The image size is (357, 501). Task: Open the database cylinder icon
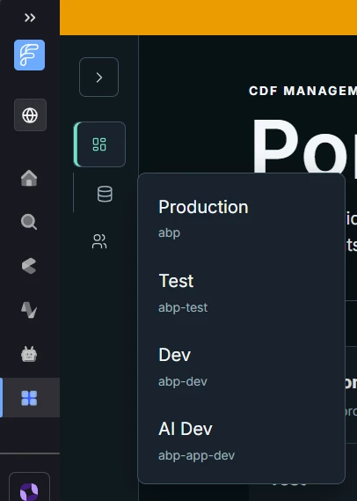click(x=105, y=194)
